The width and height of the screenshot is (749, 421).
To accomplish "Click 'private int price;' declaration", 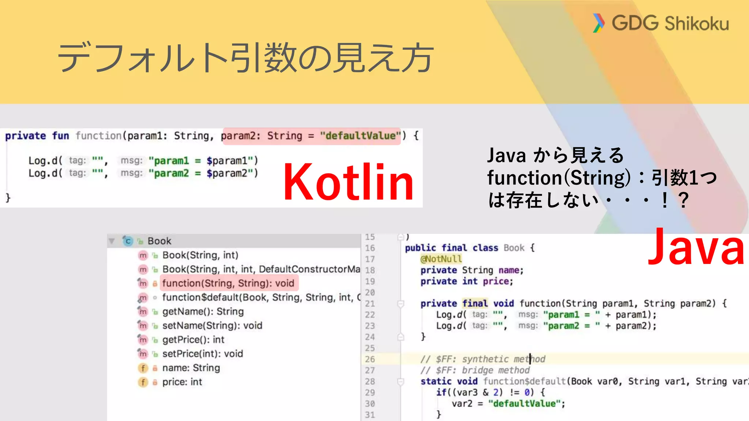I will 467,281.
